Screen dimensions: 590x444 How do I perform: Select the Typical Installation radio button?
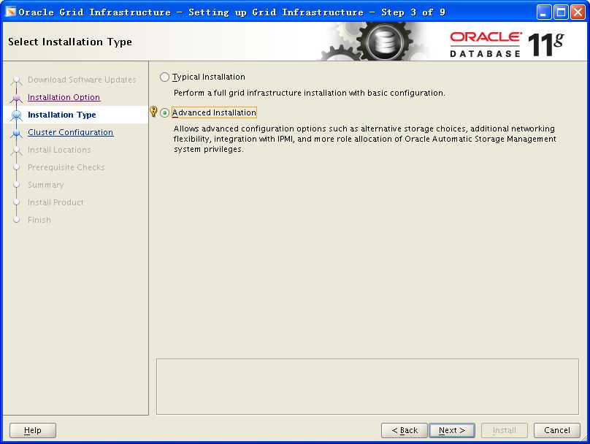pos(164,77)
